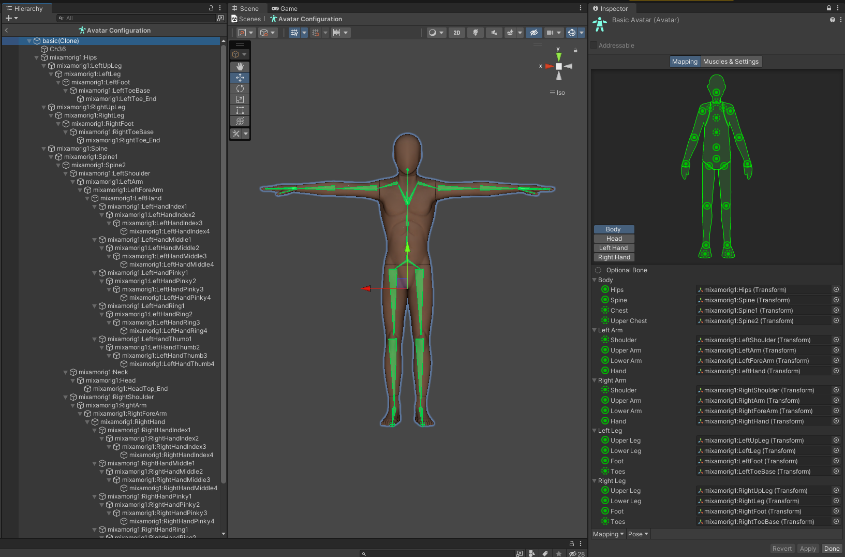
Task: Select the Rect tool
Action: pyautogui.click(x=240, y=110)
